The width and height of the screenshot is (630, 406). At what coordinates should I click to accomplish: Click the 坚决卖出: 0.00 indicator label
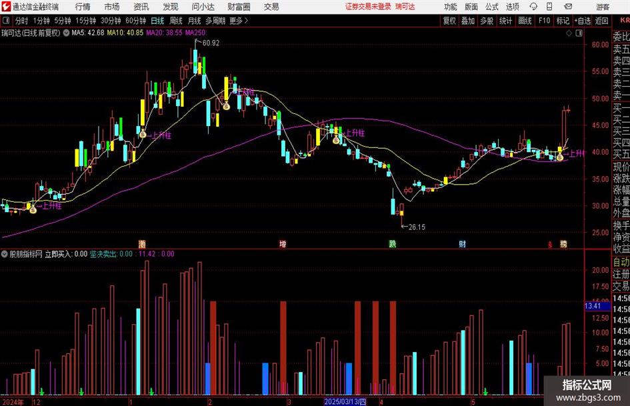click(x=111, y=254)
